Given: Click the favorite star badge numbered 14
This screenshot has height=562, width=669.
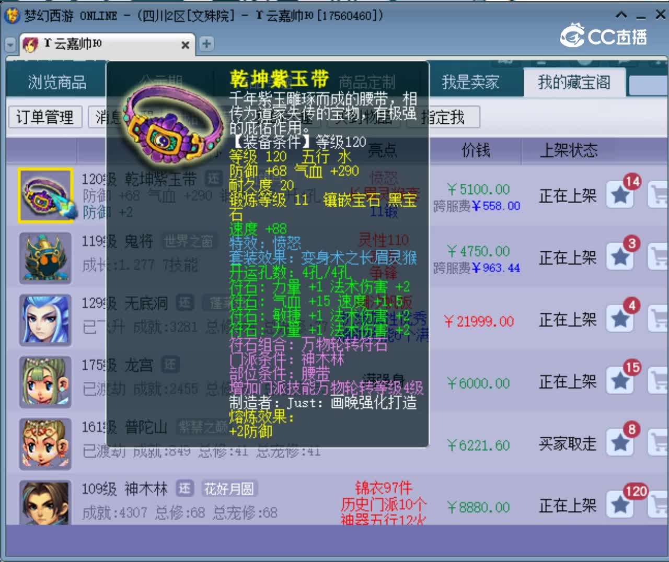Looking at the screenshot, I should (620, 195).
